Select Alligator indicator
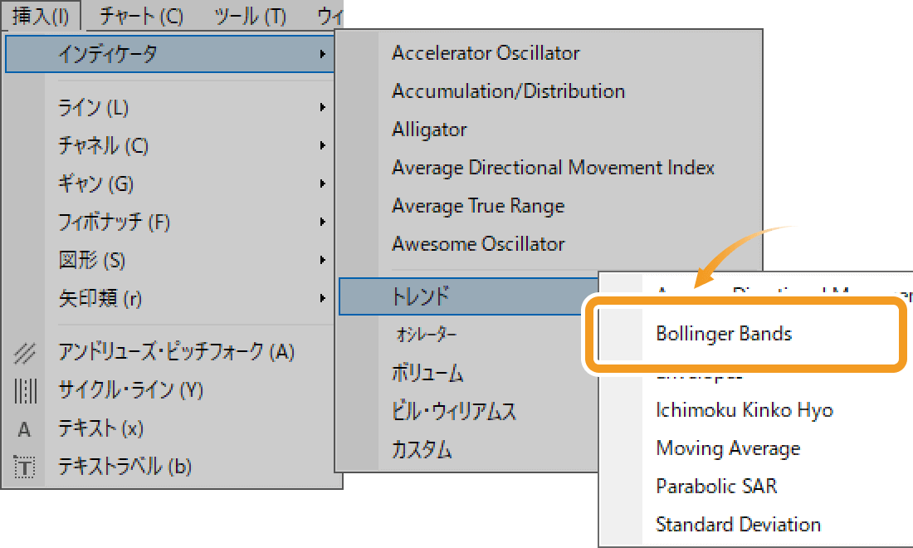Image resolution: width=913 pixels, height=548 pixels. pos(429,130)
